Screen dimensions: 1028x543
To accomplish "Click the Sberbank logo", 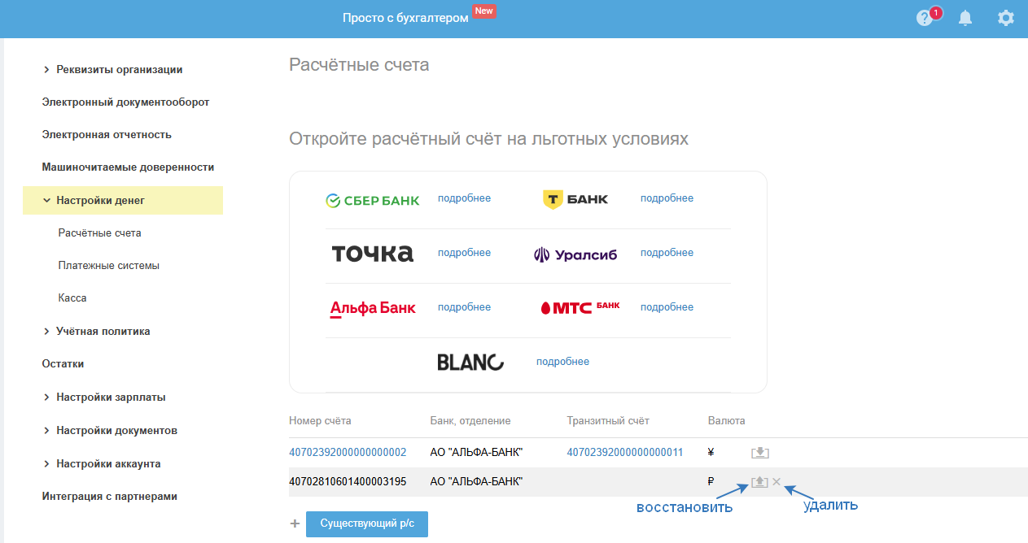I will pyautogui.click(x=373, y=200).
